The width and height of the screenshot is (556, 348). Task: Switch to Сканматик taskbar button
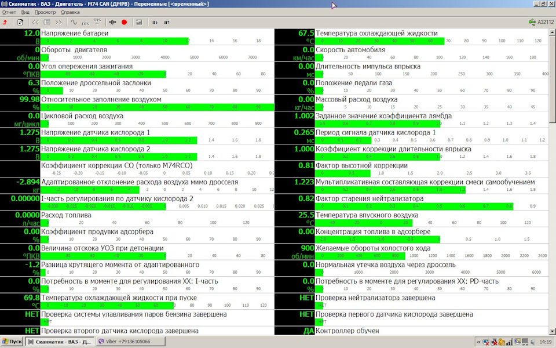[60, 342]
